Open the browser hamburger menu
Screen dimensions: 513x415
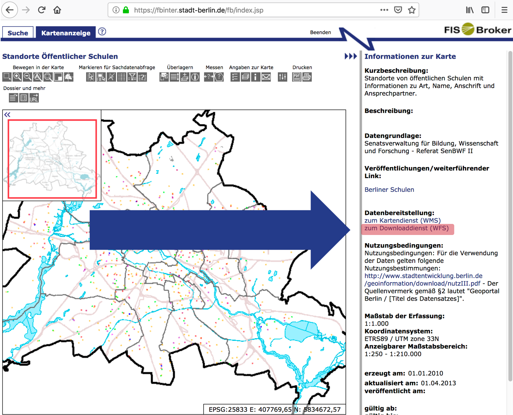[504, 10]
